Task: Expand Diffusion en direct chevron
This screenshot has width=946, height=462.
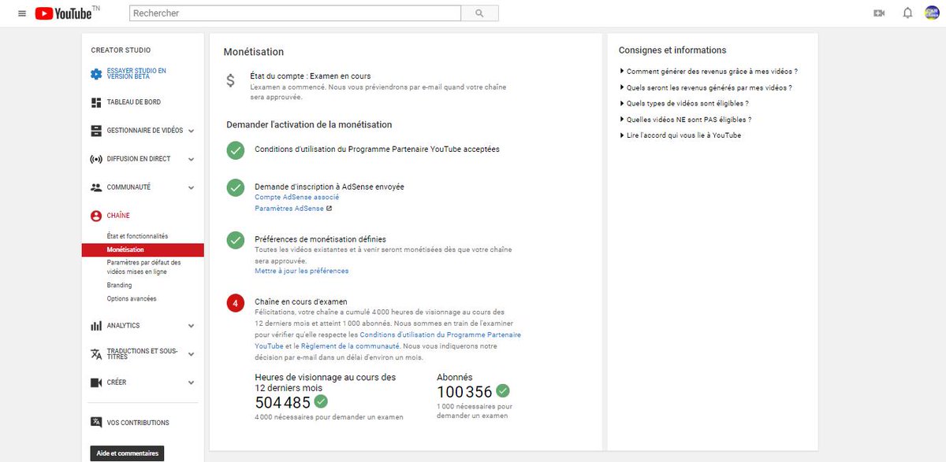Action: click(191, 159)
